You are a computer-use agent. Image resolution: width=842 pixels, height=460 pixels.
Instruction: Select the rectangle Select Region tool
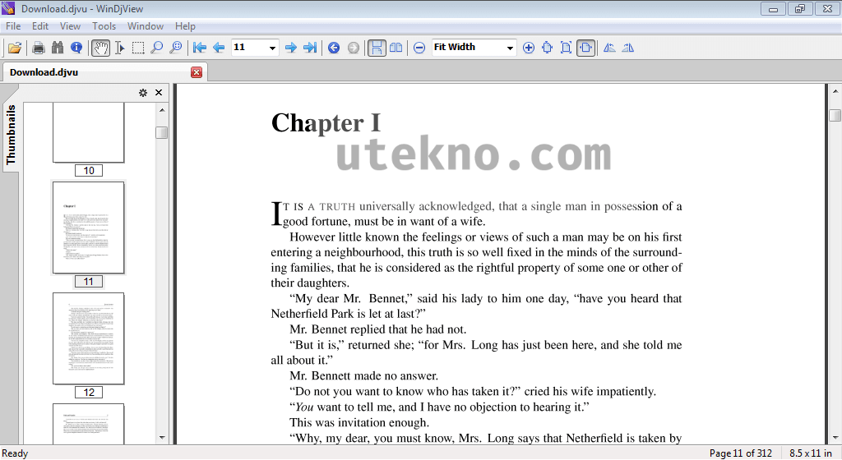click(138, 48)
